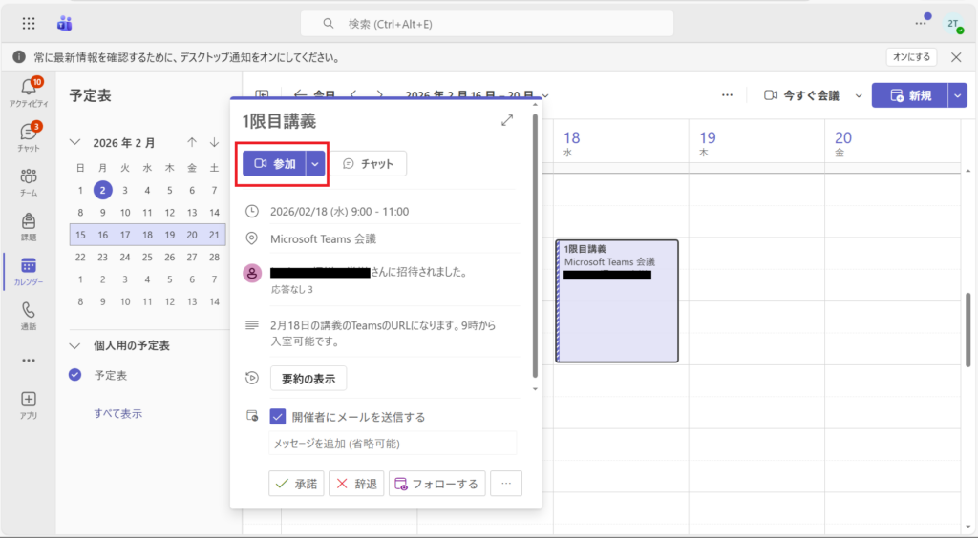This screenshot has height=538, width=978.
Task: Open the Assignments icon in sidebar
Action: (28, 225)
